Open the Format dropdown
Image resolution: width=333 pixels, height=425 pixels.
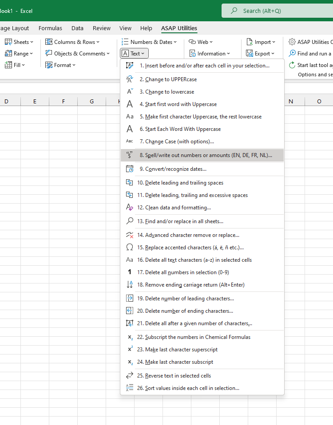tap(60, 65)
